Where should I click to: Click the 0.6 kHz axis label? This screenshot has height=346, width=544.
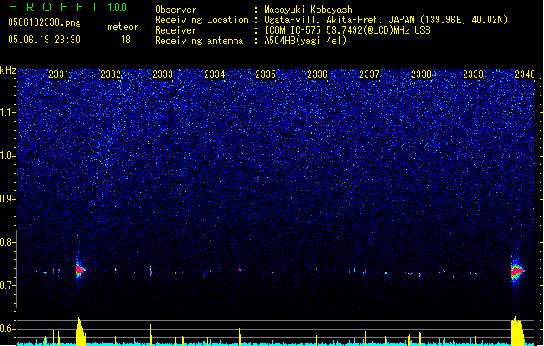(x=8, y=329)
